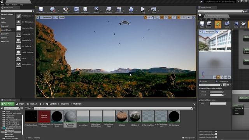Open the Content toolbar icon
This screenshot has width=249, height=140.
coord(76,10)
